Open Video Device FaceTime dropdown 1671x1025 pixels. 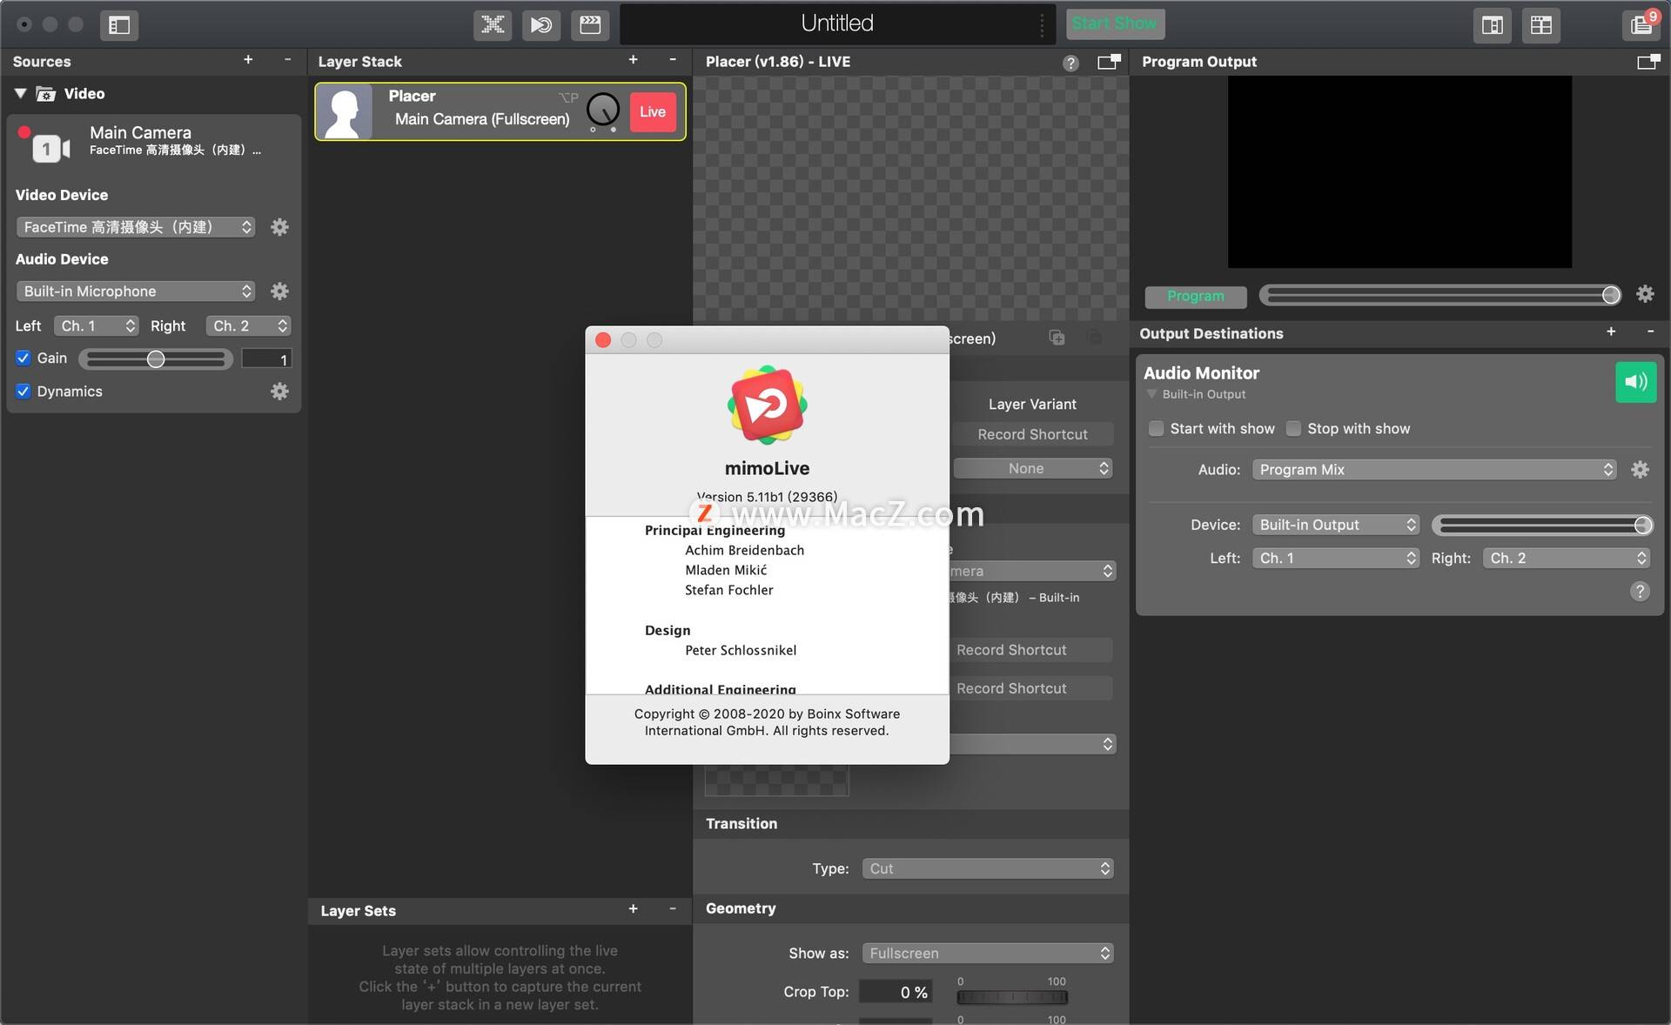[135, 227]
